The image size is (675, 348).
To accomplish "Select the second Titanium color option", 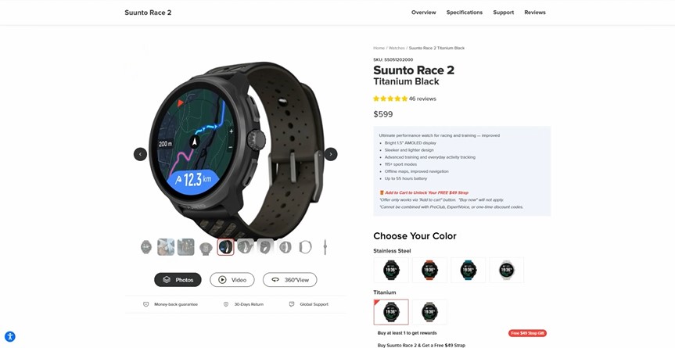I will tap(429, 312).
